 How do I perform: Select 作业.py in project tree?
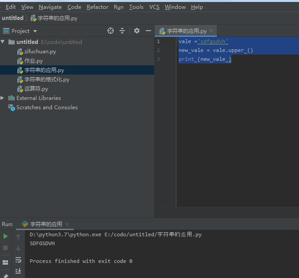click(x=30, y=61)
